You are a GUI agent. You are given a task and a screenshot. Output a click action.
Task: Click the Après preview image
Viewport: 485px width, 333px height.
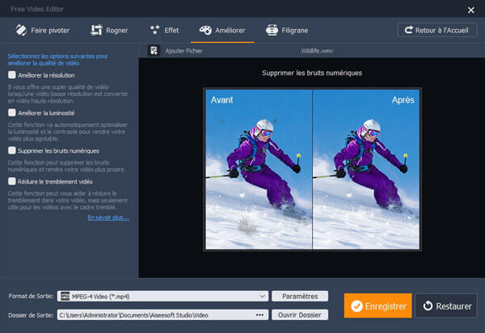(x=366, y=168)
